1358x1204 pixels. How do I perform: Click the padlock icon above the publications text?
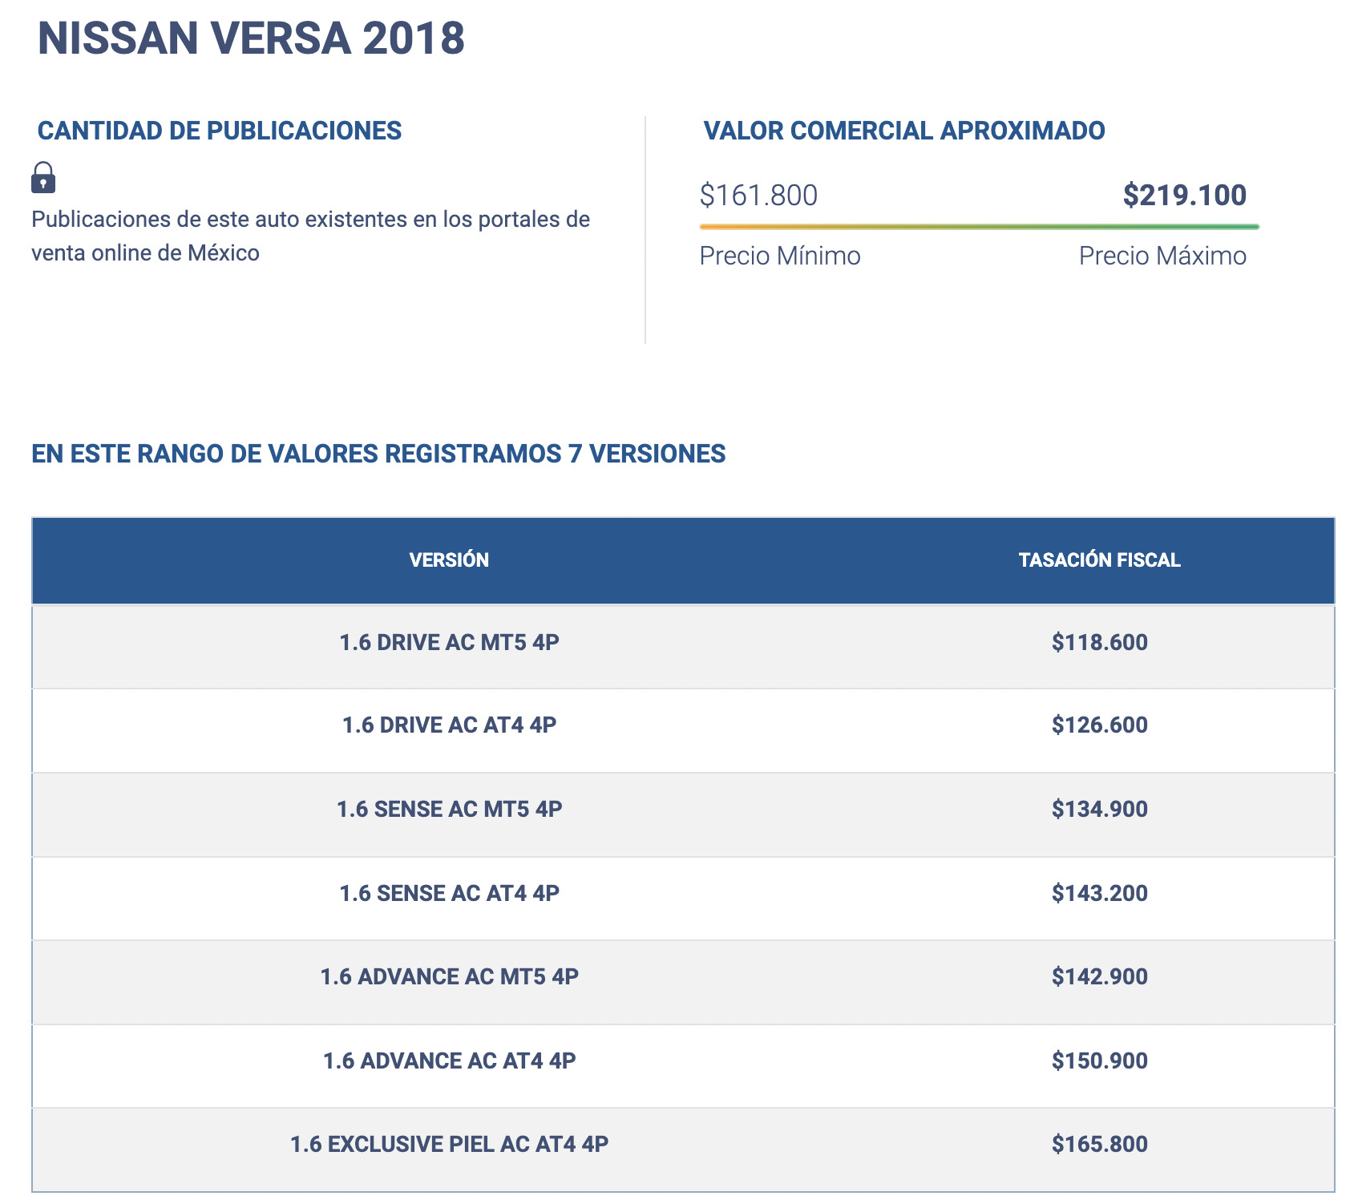pos(43,178)
